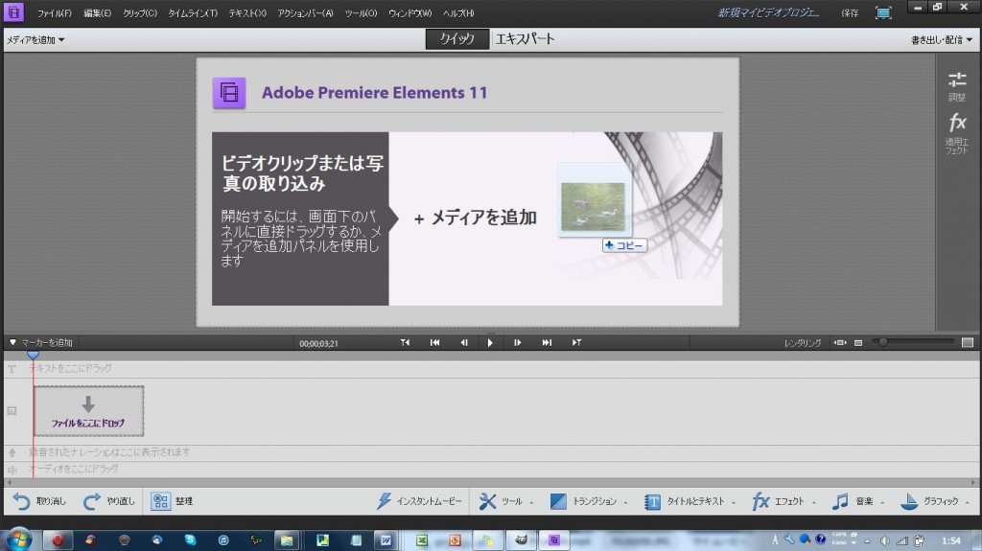Image resolution: width=982 pixels, height=551 pixels.
Task: Click the zoom in timeline icon
Action: point(967,342)
